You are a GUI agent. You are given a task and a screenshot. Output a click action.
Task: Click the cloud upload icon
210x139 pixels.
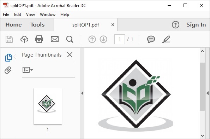[24, 39]
